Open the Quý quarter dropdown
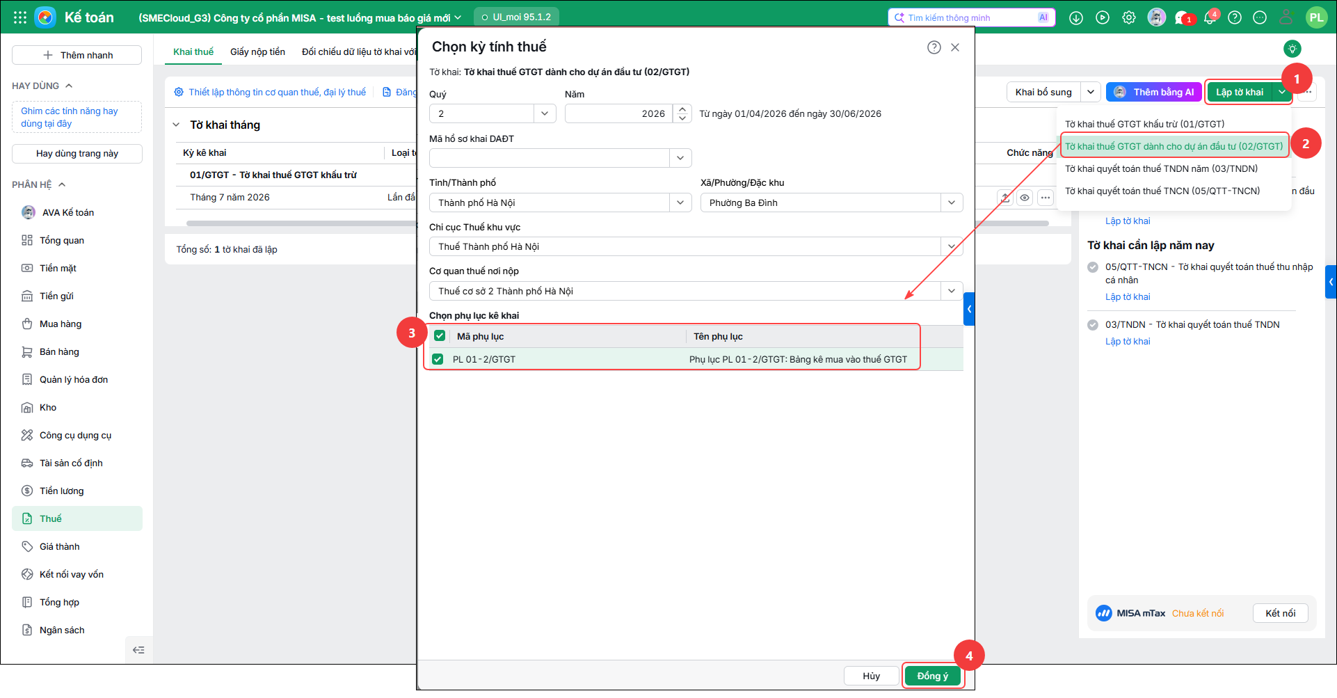 click(493, 113)
